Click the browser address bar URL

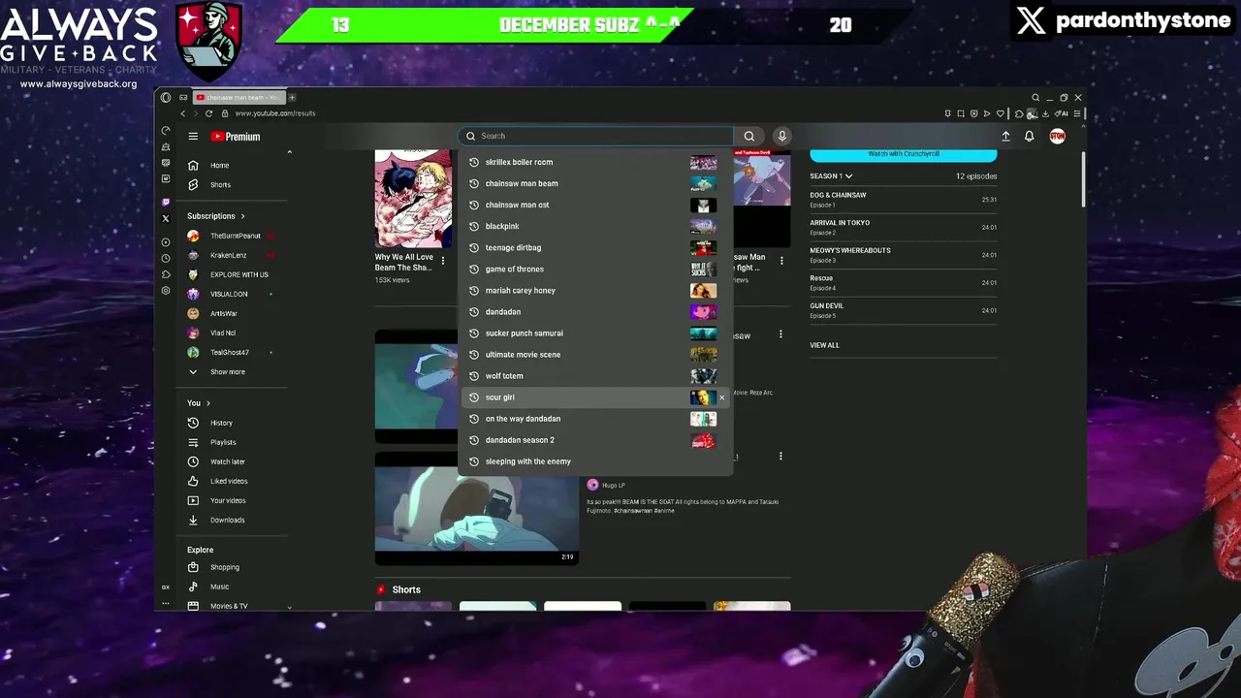pos(275,113)
